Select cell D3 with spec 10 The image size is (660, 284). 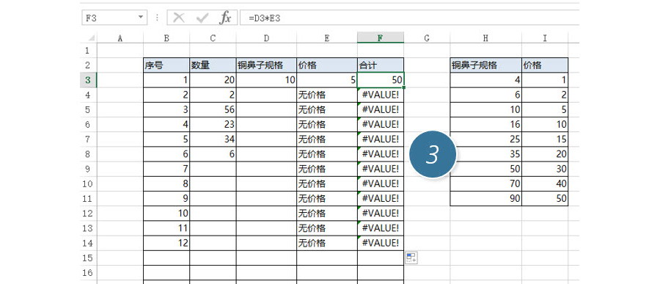[x=266, y=80]
